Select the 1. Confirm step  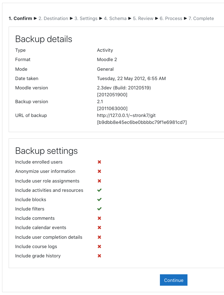pyautogui.click(x=20, y=18)
